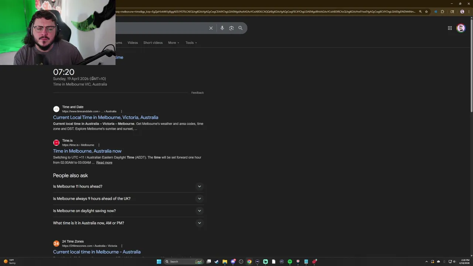The image size is (473, 266).
Task: Click the Feedback link under time card
Action: click(x=197, y=93)
